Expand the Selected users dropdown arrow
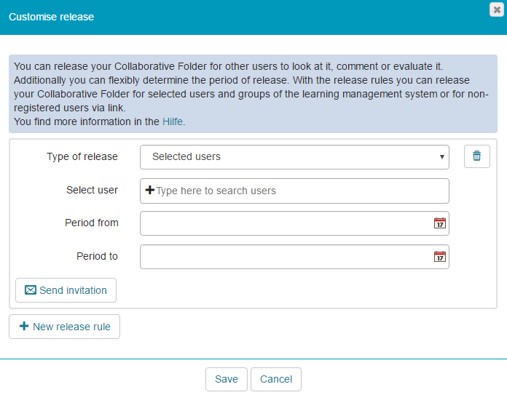507x403 pixels. pos(441,156)
